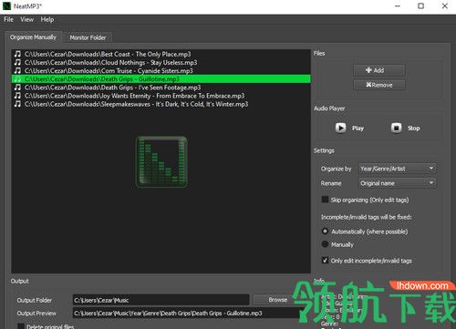
Task: Toggle Only edit incomplete/invalid tags checkbox
Action: tap(325, 261)
